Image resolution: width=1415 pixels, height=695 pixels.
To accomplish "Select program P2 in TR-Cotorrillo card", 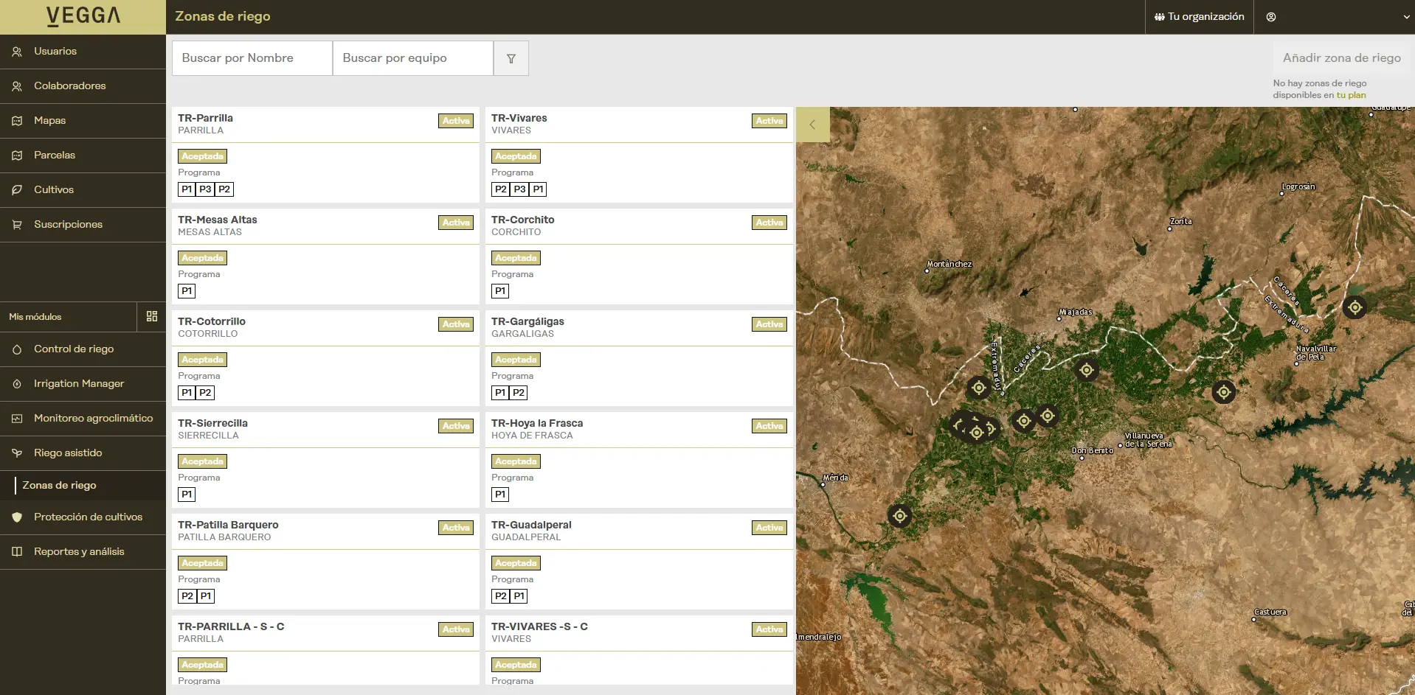I will click(x=206, y=393).
